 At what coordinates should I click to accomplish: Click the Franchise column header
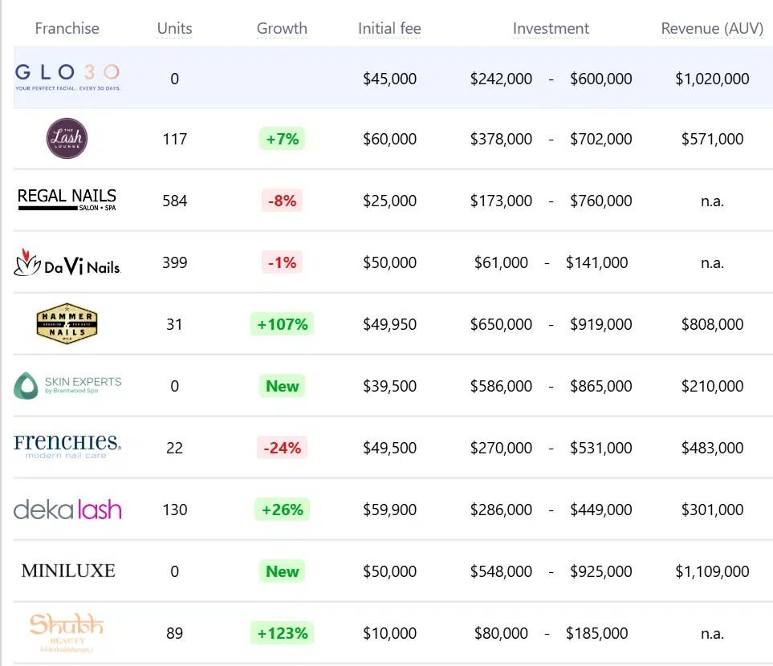[x=67, y=29]
